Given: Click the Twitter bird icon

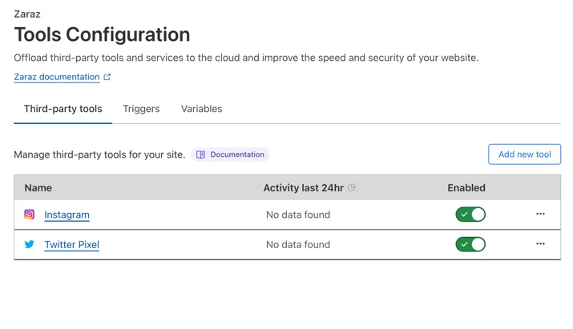Looking at the screenshot, I should click(29, 244).
